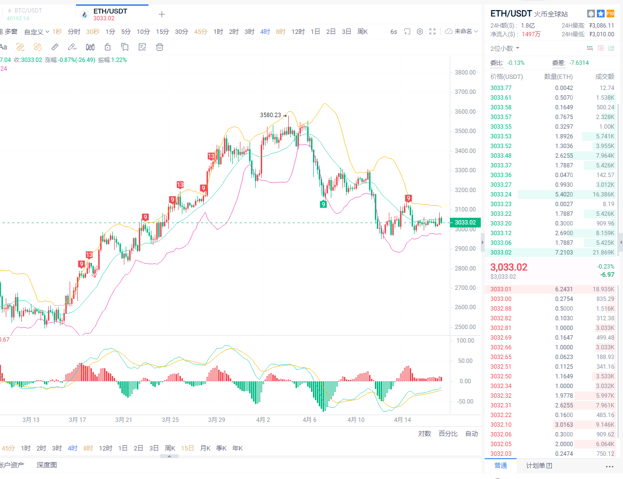Screen dimensions: 623x479
Task: Enter fullscreen chart mode
Action: click(x=432, y=31)
